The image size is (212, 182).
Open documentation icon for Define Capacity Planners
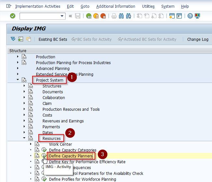[x=37, y=156]
